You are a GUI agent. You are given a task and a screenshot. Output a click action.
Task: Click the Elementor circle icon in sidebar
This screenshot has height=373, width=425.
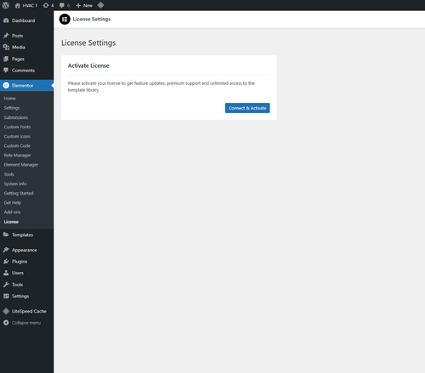6,85
